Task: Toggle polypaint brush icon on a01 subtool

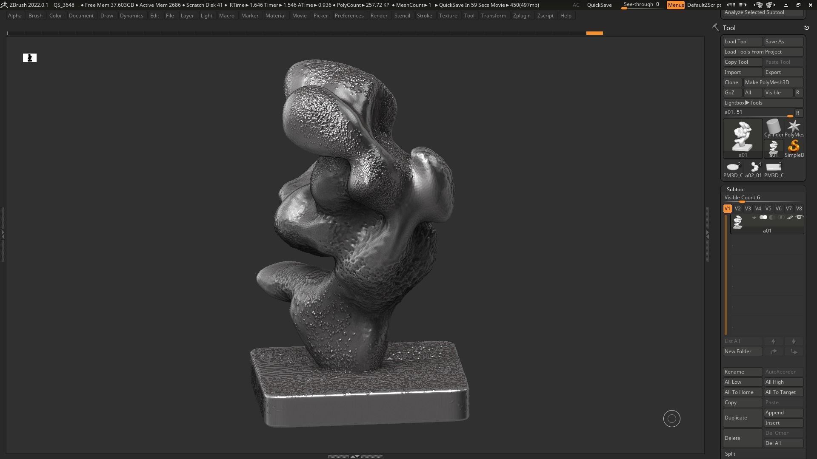Action: (x=790, y=218)
